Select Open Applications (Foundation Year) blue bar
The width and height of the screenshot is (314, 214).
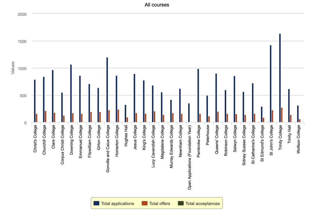(x=189, y=113)
